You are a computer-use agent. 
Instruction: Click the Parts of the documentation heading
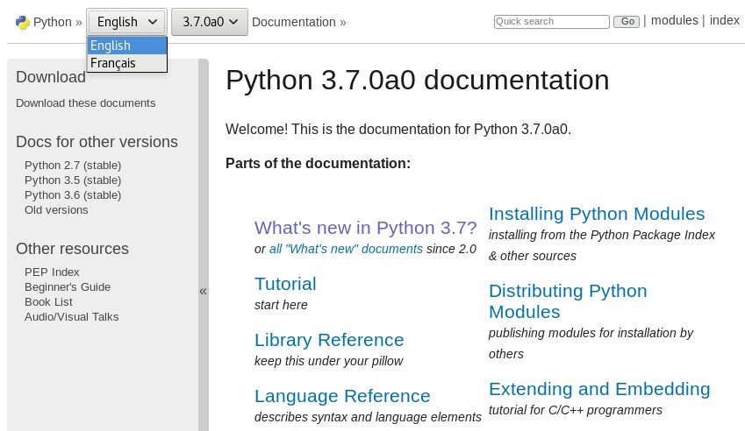[x=318, y=163]
